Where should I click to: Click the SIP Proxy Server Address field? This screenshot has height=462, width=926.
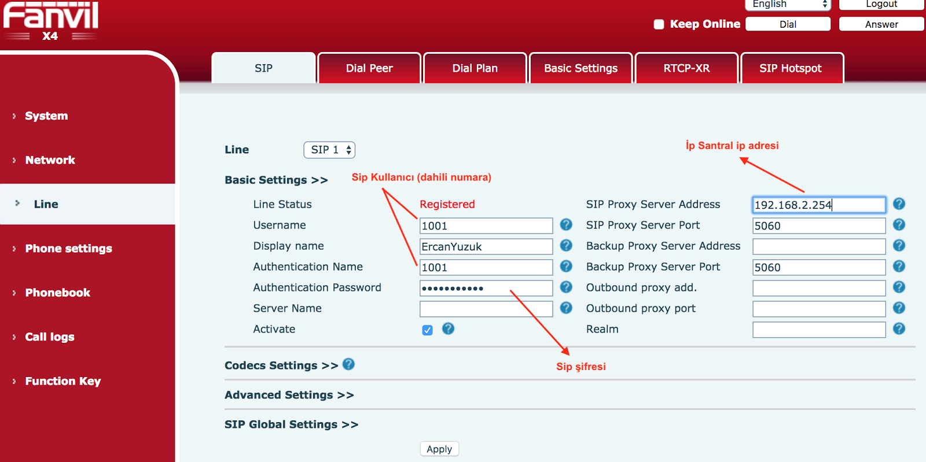(x=819, y=205)
